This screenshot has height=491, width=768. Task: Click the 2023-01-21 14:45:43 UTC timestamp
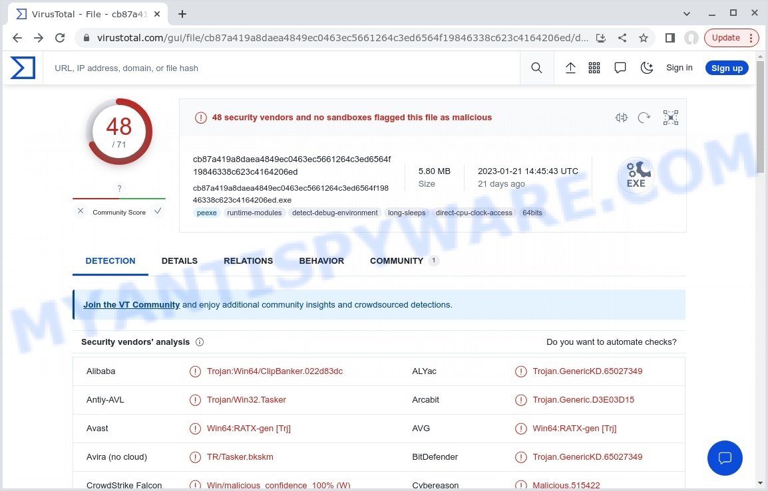pos(528,171)
